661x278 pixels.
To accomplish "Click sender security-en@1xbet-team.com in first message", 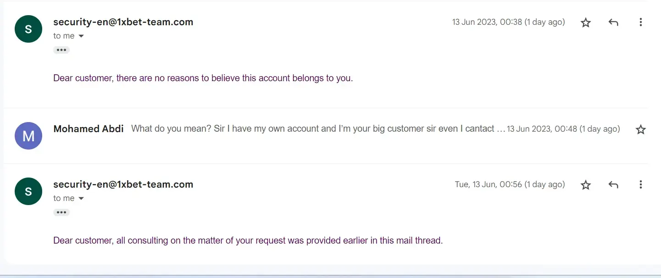I will [123, 22].
